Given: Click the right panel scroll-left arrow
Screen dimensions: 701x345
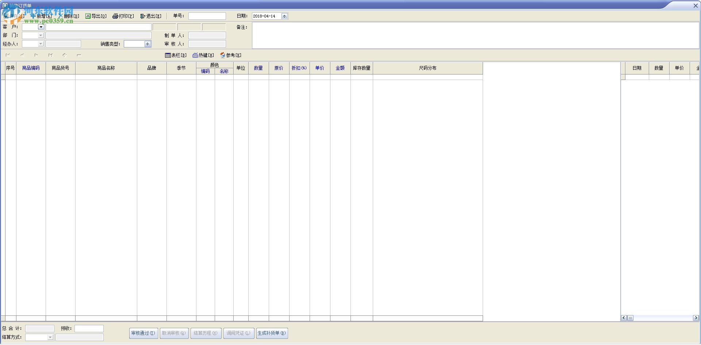Looking at the screenshot, I should point(624,318).
